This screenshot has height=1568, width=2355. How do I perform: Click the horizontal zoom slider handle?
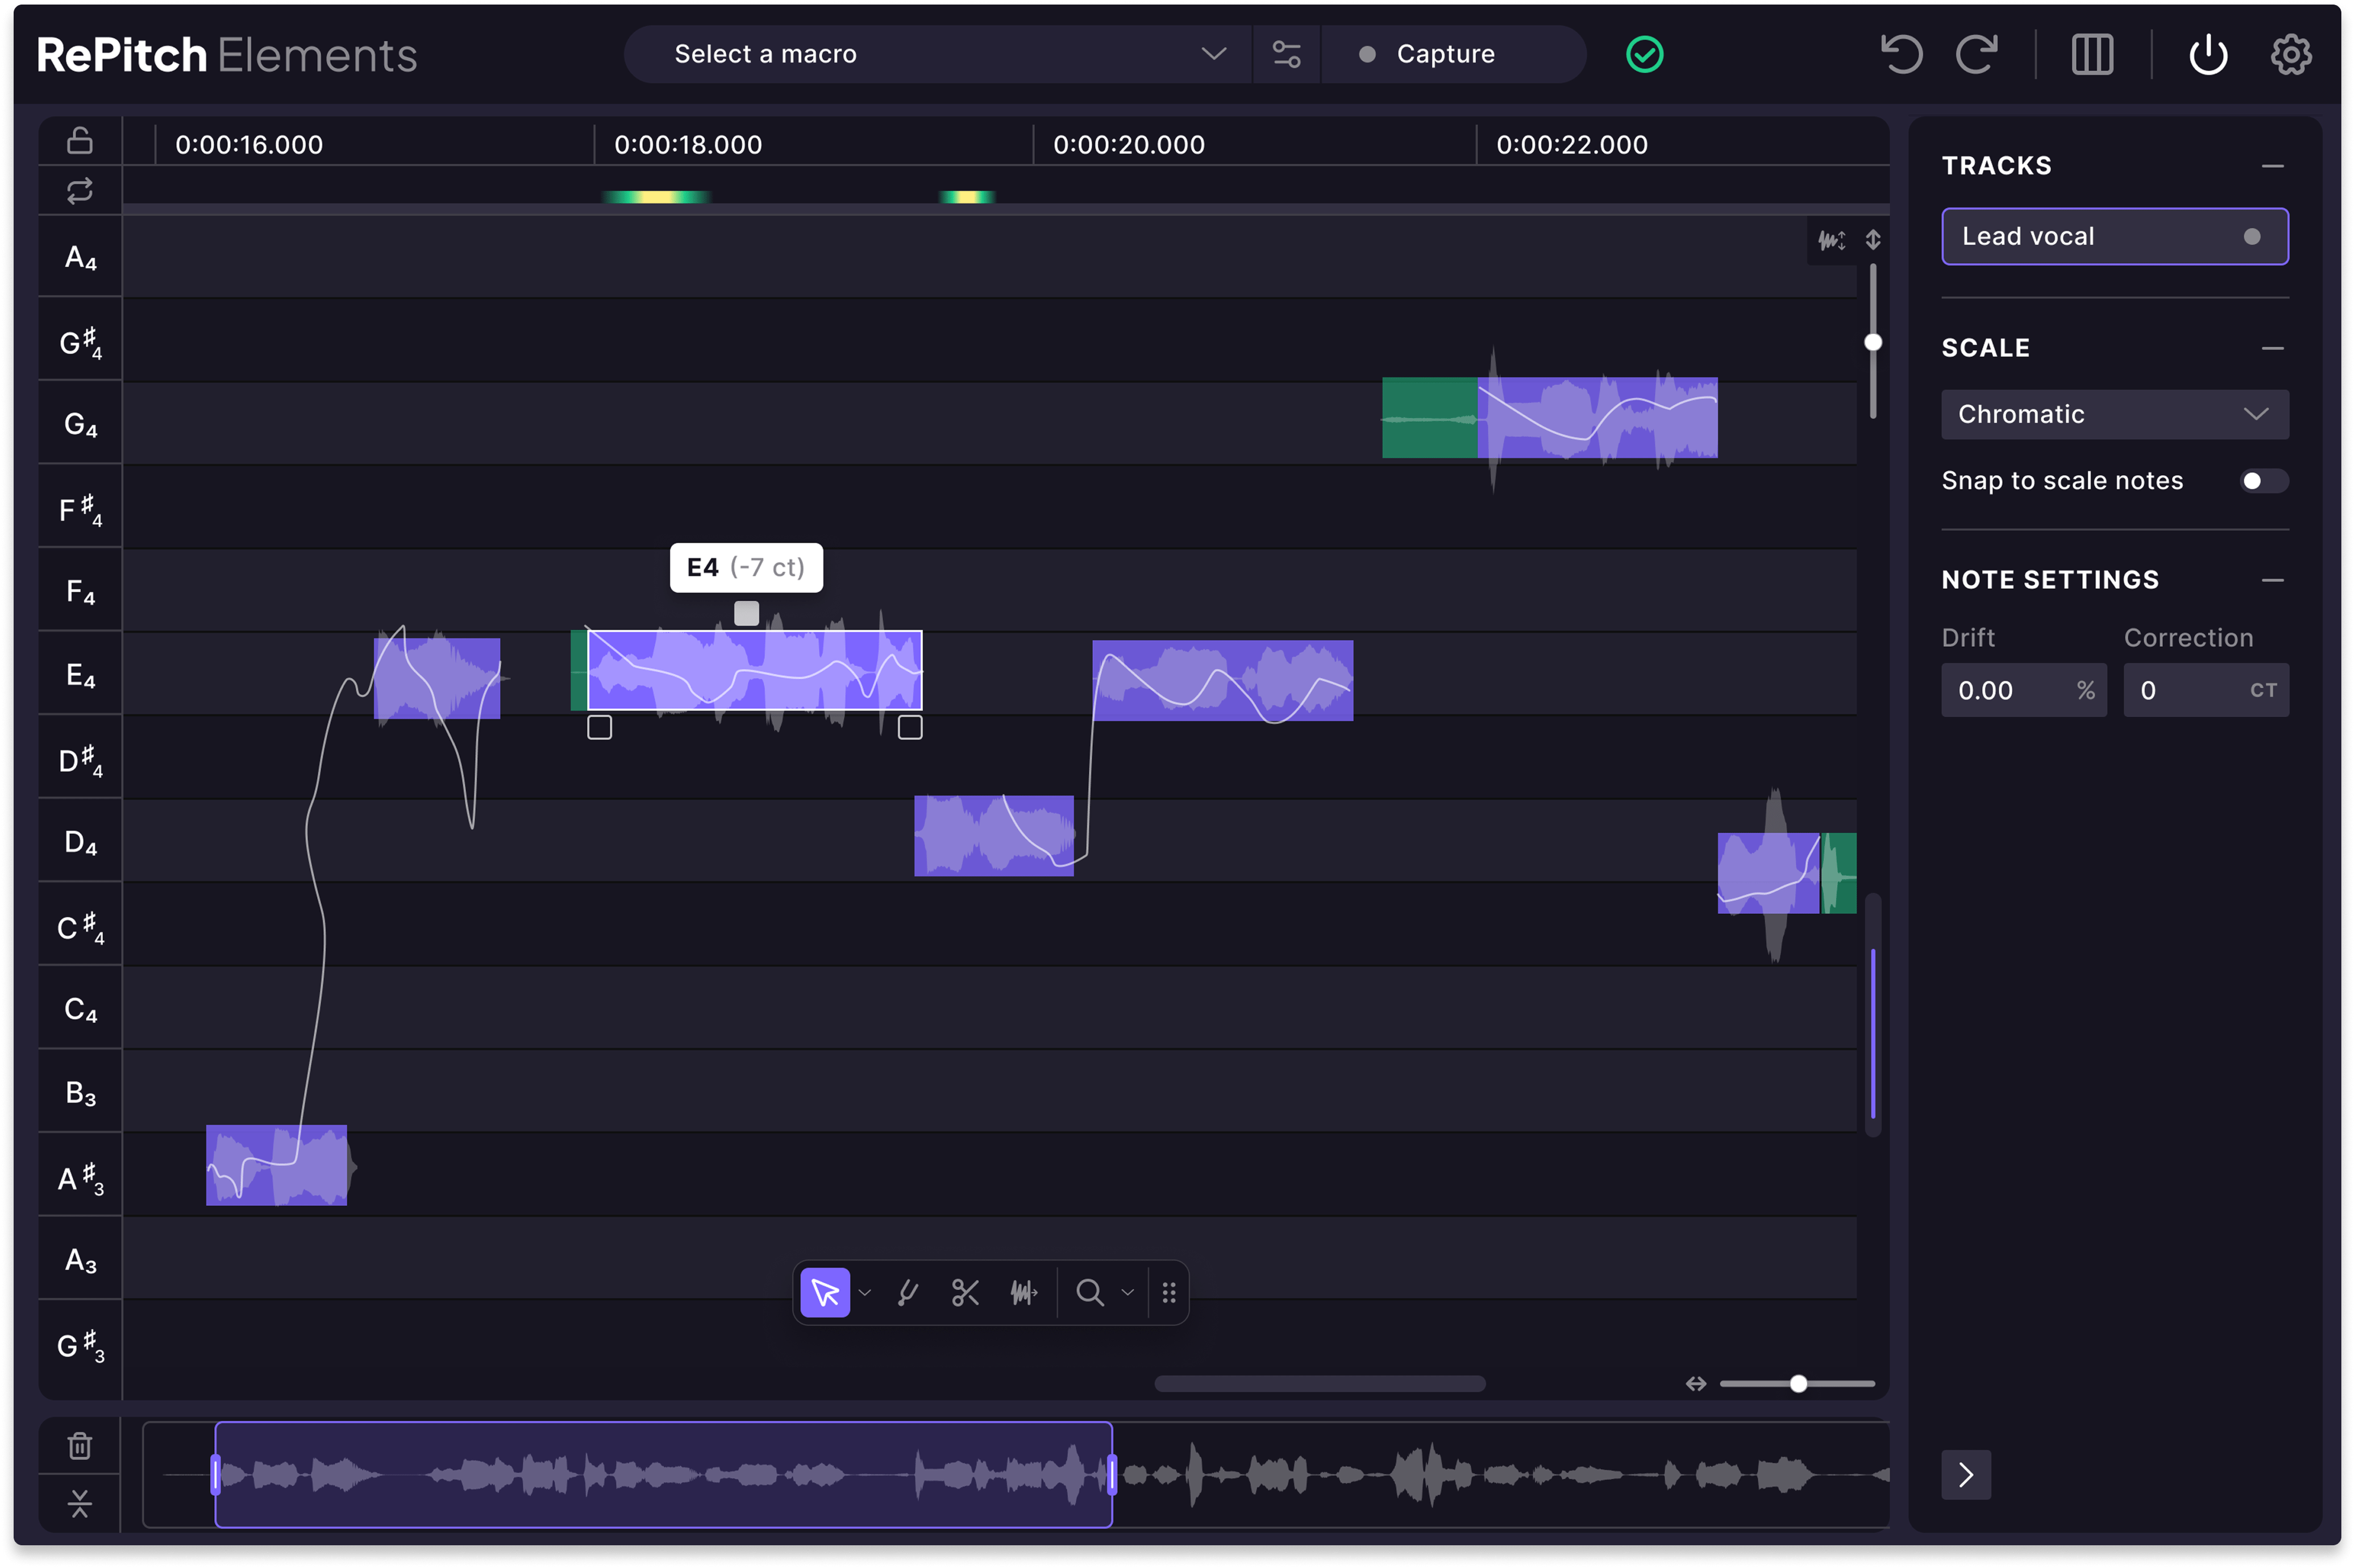(1798, 1384)
